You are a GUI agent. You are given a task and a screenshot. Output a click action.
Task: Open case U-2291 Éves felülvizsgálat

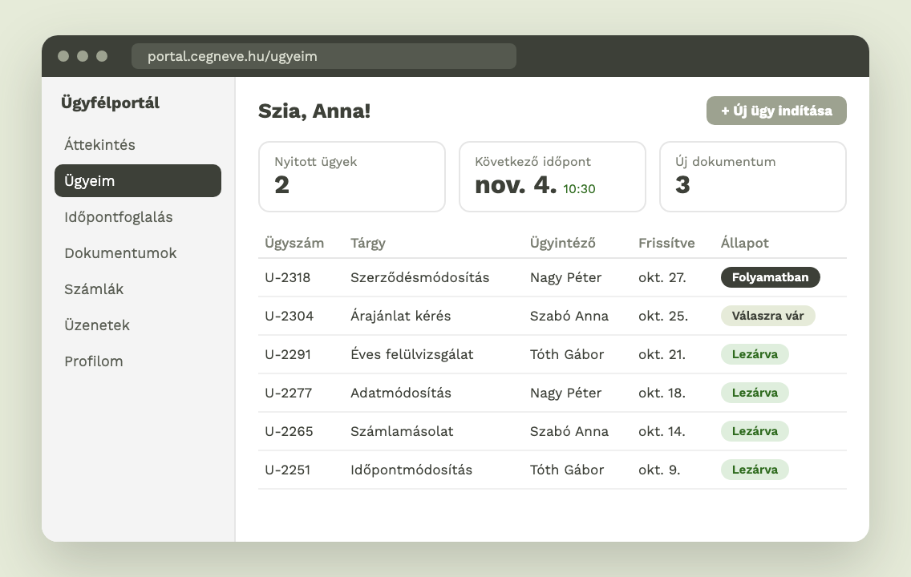point(552,354)
